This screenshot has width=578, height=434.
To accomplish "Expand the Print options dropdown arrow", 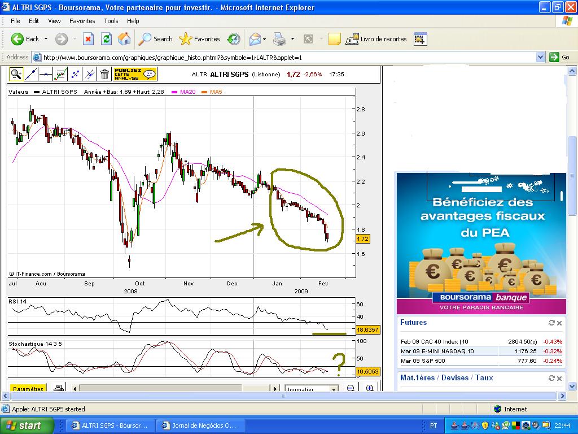I will tap(293, 39).
